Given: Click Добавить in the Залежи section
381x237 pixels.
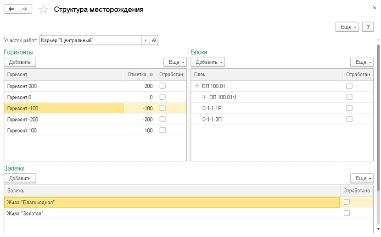Looking at the screenshot, I should pyautogui.click(x=20, y=178).
